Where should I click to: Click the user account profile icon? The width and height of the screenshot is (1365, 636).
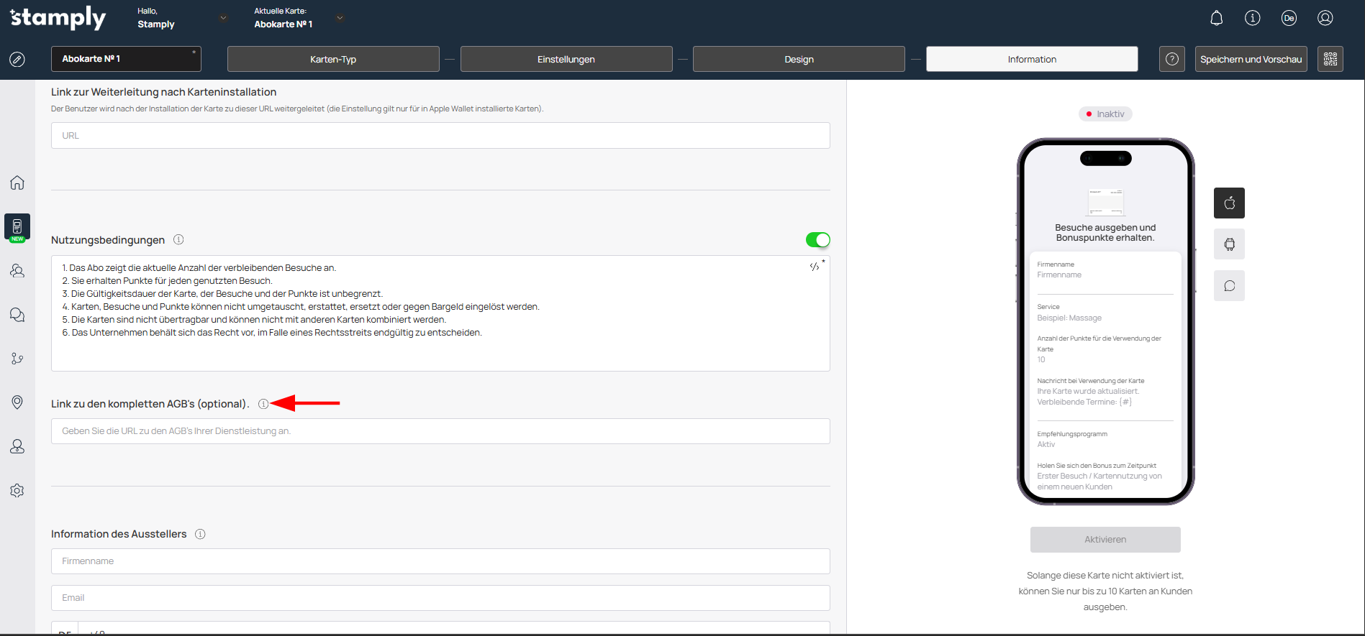coord(1325,18)
